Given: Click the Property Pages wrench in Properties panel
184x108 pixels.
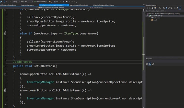Looking at the screenshot, I should (x=153, y=64).
